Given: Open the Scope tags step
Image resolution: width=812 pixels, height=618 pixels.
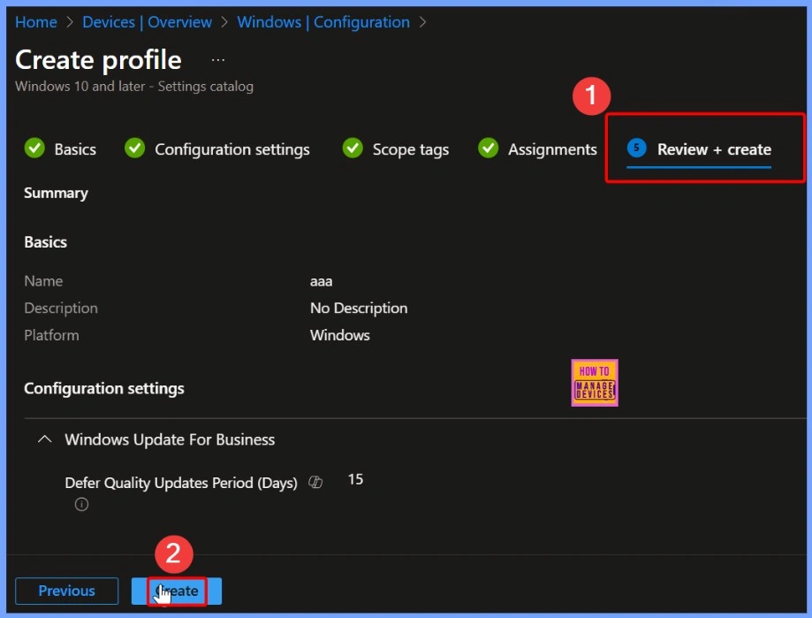Looking at the screenshot, I should coord(410,149).
